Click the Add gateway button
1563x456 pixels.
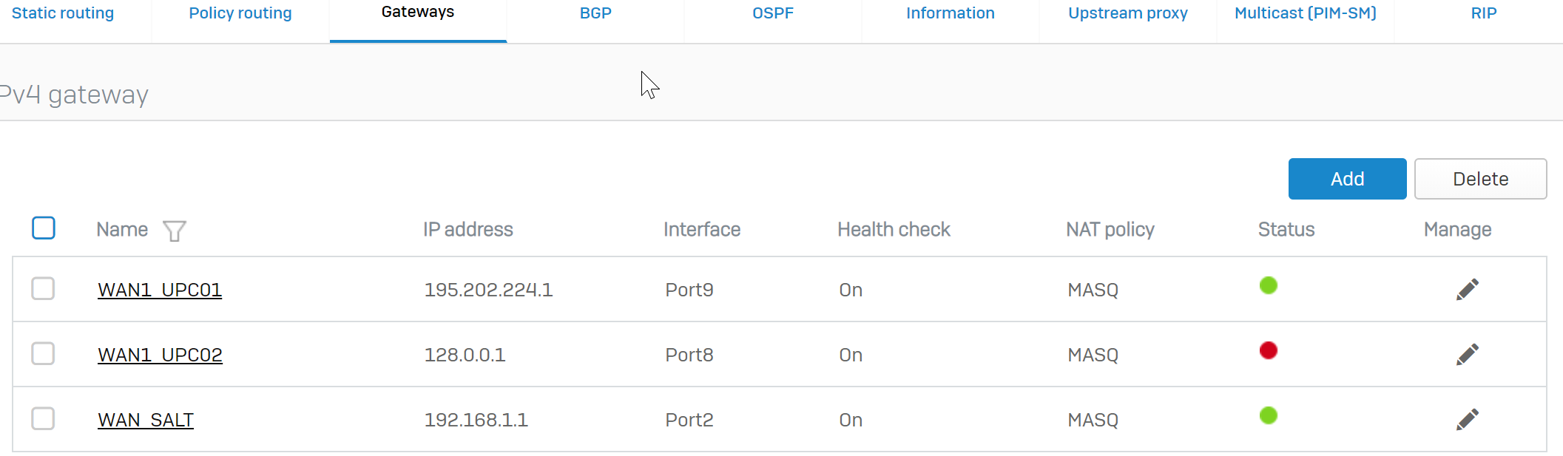pyautogui.click(x=1348, y=179)
